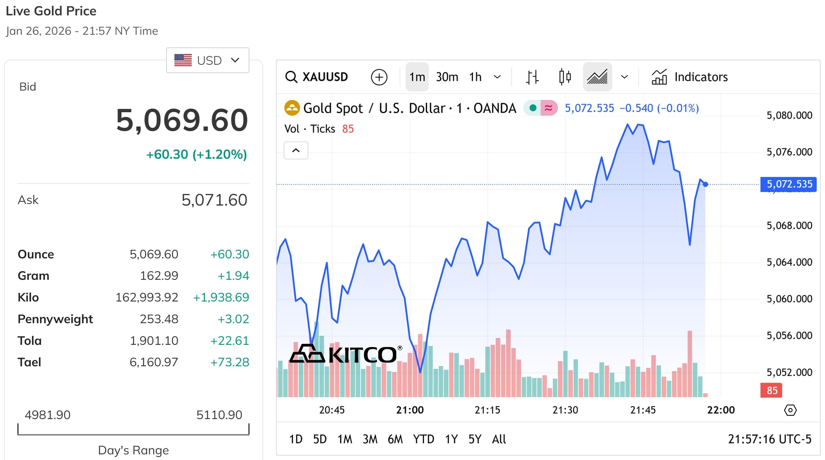Image resolution: width=825 pixels, height=460 pixels.
Task: Open chart settings via the hexagon gear icon
Action: pos(791,410)
